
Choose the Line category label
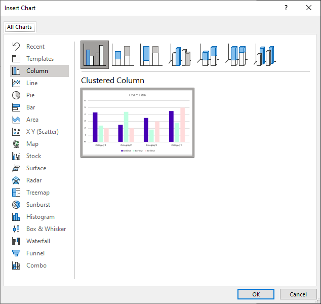pyautogui.click(x=32, y=83)
